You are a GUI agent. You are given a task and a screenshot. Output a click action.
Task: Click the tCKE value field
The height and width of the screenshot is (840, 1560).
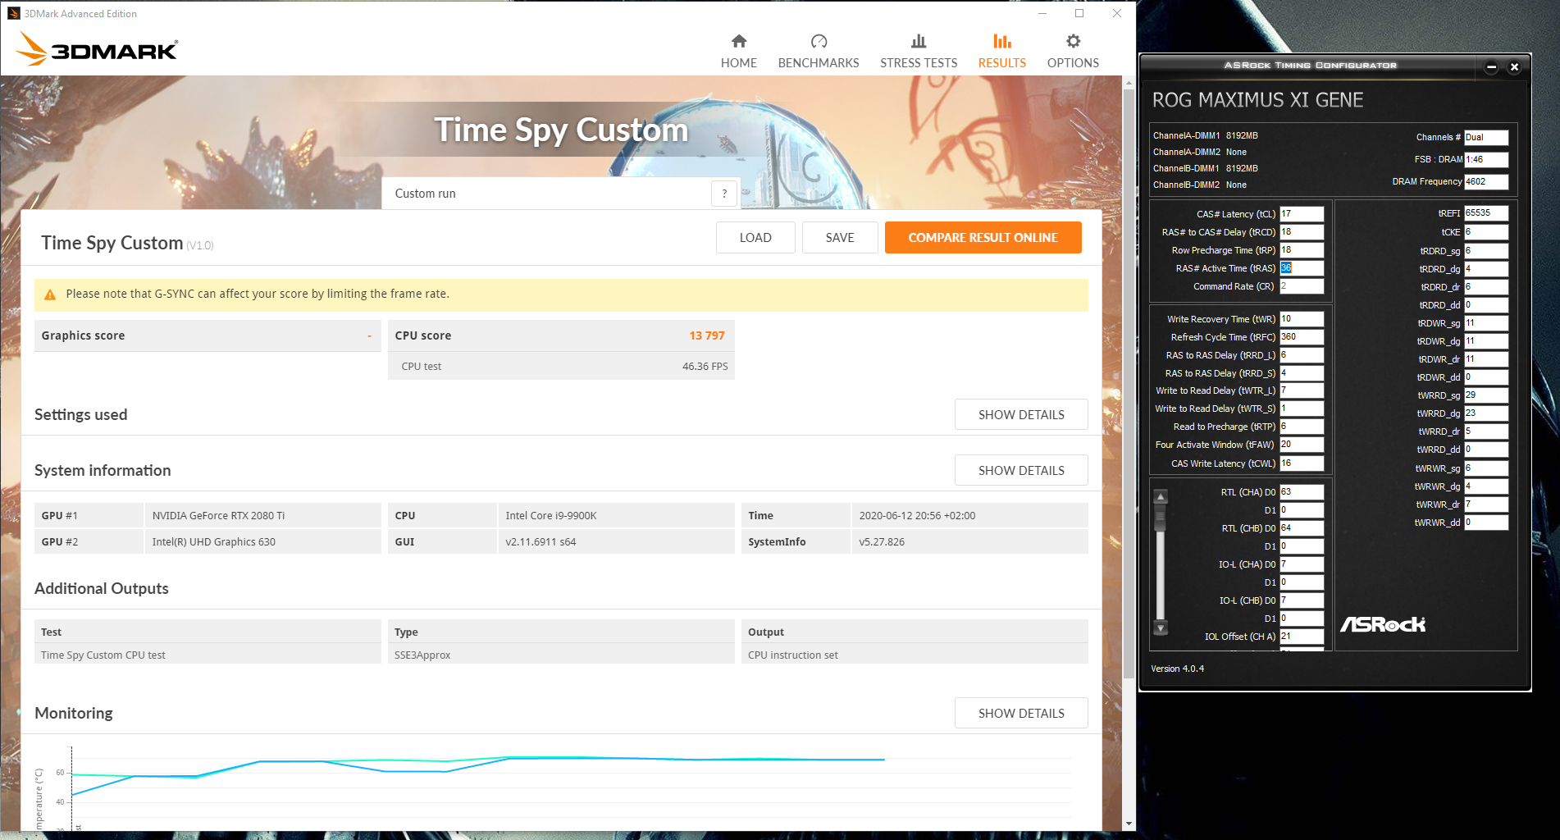tap(1486, 232)
